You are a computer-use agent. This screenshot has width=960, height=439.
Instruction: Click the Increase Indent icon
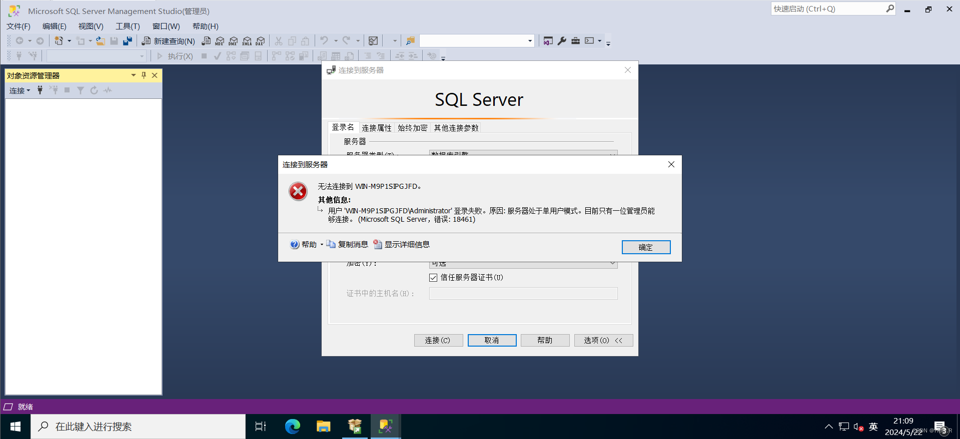click(x=413, y=56)
